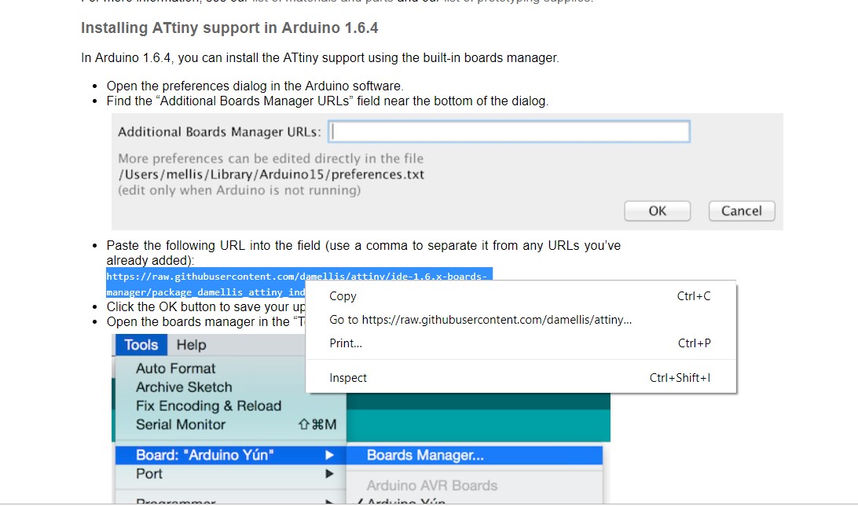Image resolution: width=858 pixels, height=506 pixels.
Task: Expand the Port submenu arrow
Action: [x=330, y=474]
